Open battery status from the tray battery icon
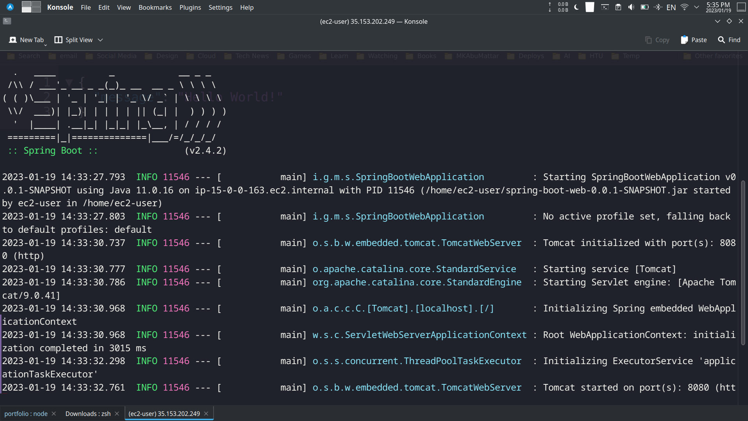Viewport: 748px width, 421px height. click(x=644, y=7)
